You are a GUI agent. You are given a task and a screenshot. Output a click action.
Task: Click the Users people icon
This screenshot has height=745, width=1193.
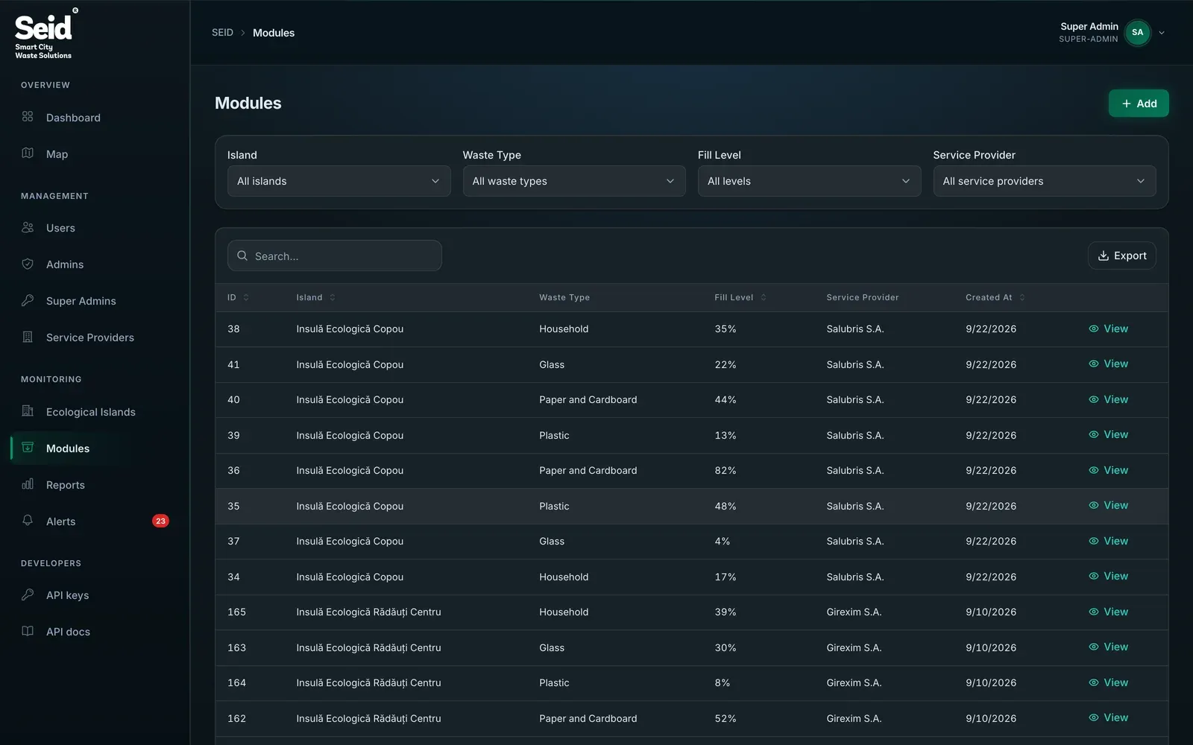(x=28, y=227)
